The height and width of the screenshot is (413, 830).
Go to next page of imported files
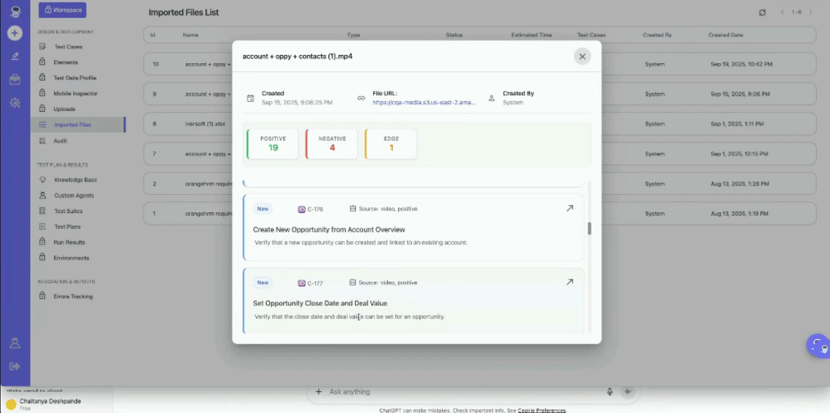click(811, 12)
